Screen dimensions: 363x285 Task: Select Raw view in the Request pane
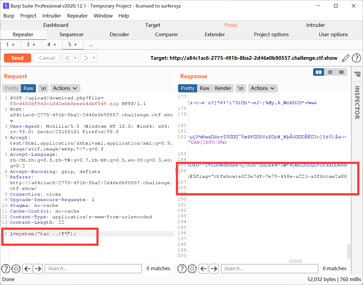point(28,88)
